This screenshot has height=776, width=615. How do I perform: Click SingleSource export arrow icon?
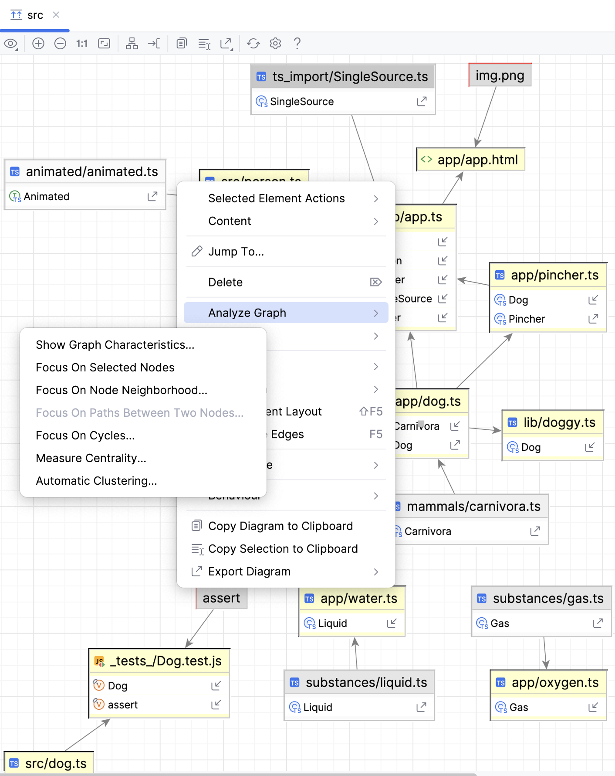click(422, 102)
